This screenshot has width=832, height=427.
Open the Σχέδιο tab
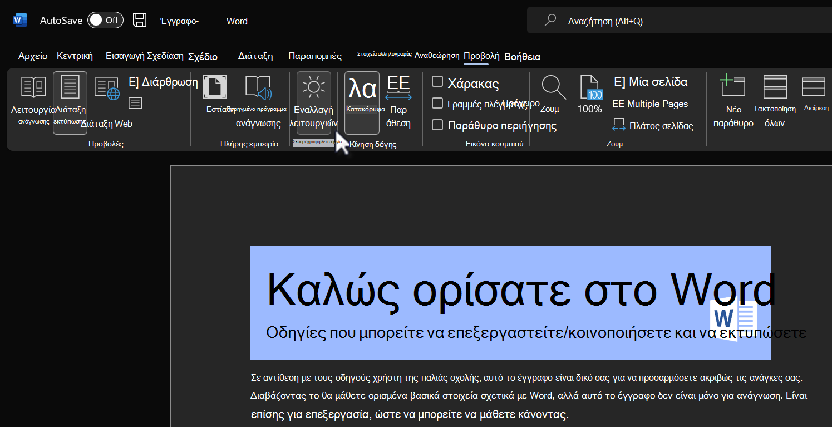203,57
